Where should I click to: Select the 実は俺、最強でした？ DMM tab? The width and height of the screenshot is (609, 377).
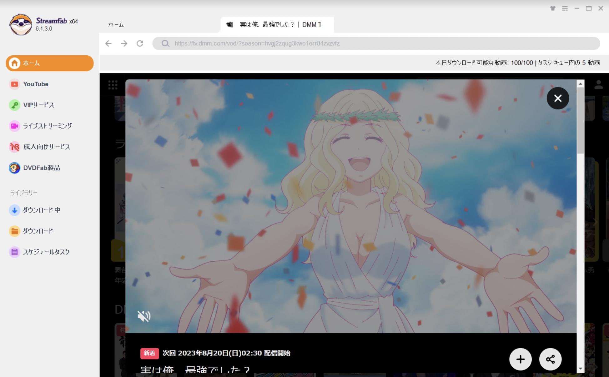click(277, 25)
